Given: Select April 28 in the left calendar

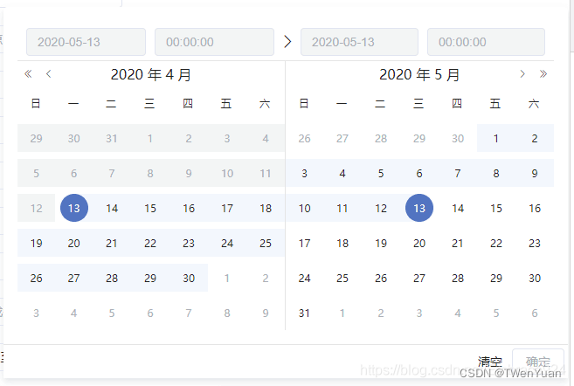Looking at the screenshot, I should click(x=112, y=278).
